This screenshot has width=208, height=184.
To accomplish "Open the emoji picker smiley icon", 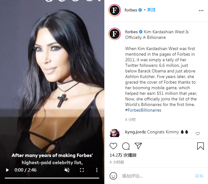I will [113, 176].
